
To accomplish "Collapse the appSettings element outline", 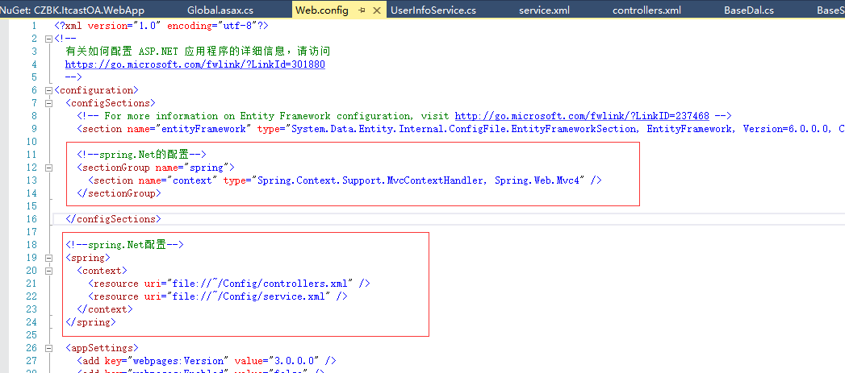I will (x=49, y=348).
